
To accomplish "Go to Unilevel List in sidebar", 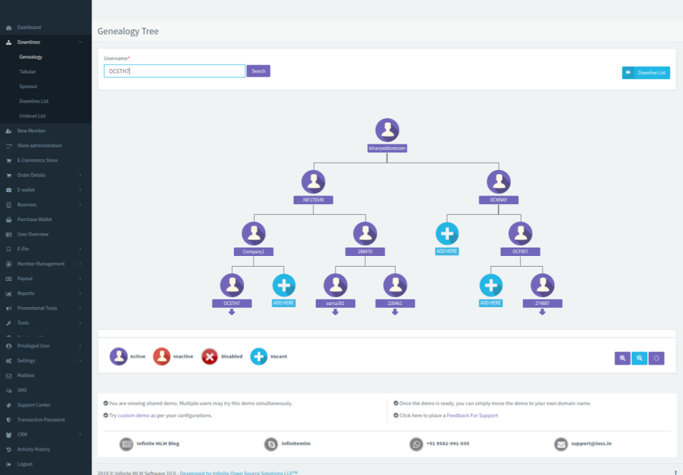I will point(33,116).
